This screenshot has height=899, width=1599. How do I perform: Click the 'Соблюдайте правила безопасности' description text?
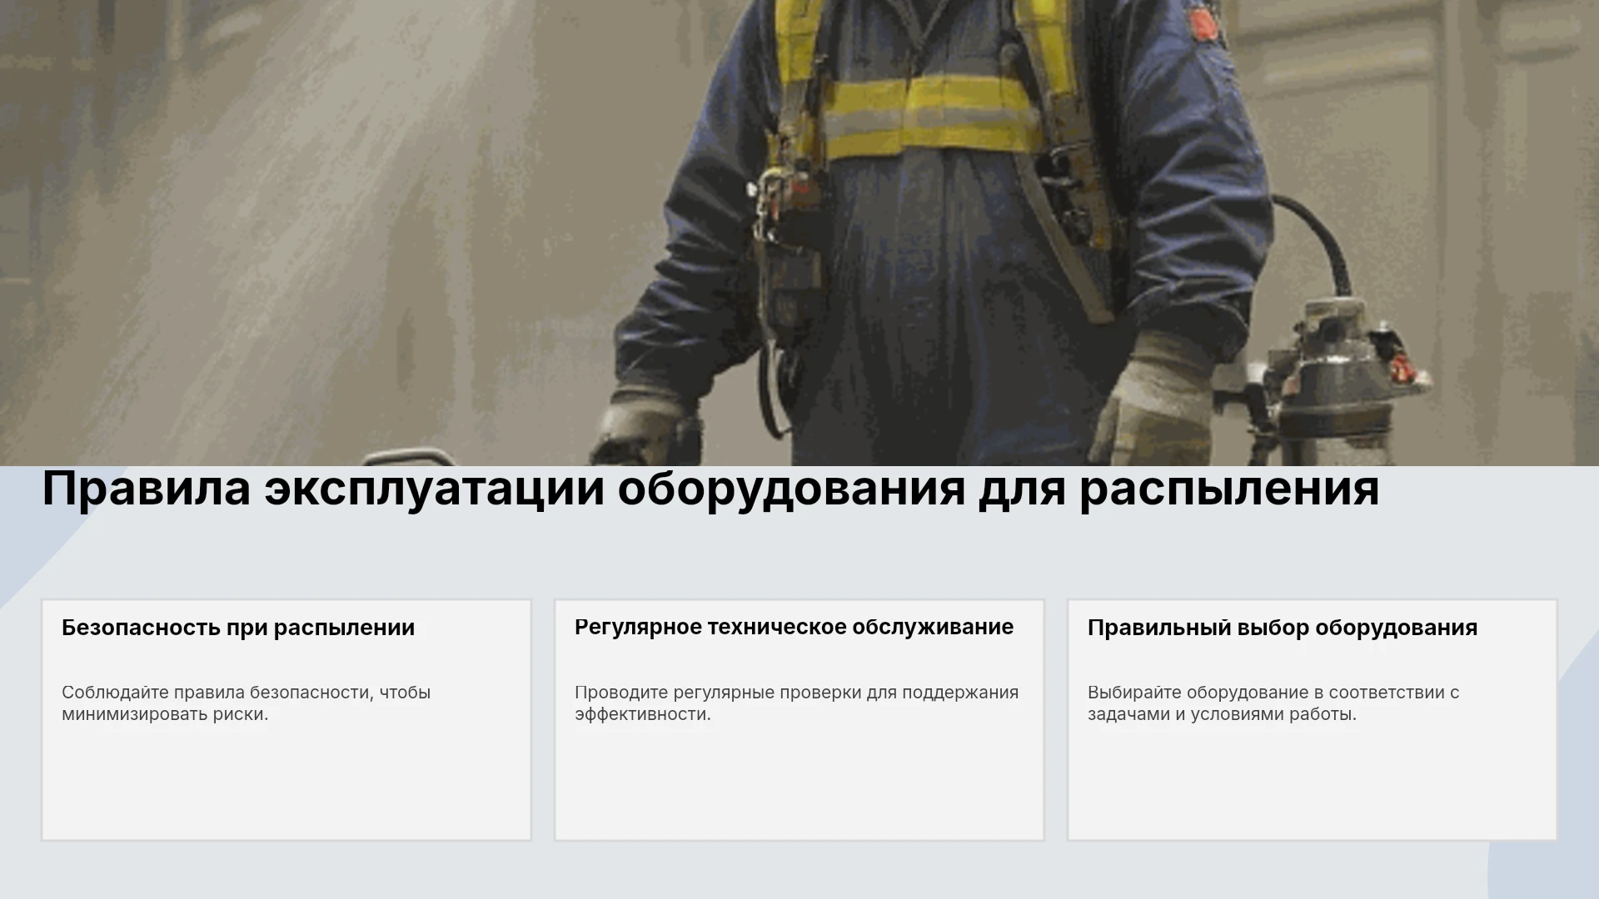pyautogui.click(x=247, y=703)
